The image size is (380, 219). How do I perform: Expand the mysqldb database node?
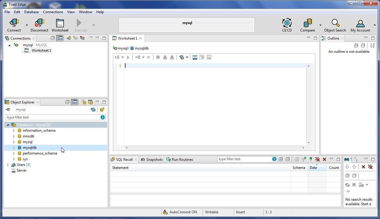(14, 148)
